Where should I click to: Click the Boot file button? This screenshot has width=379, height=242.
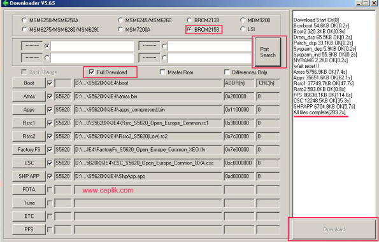coord(29,83)
